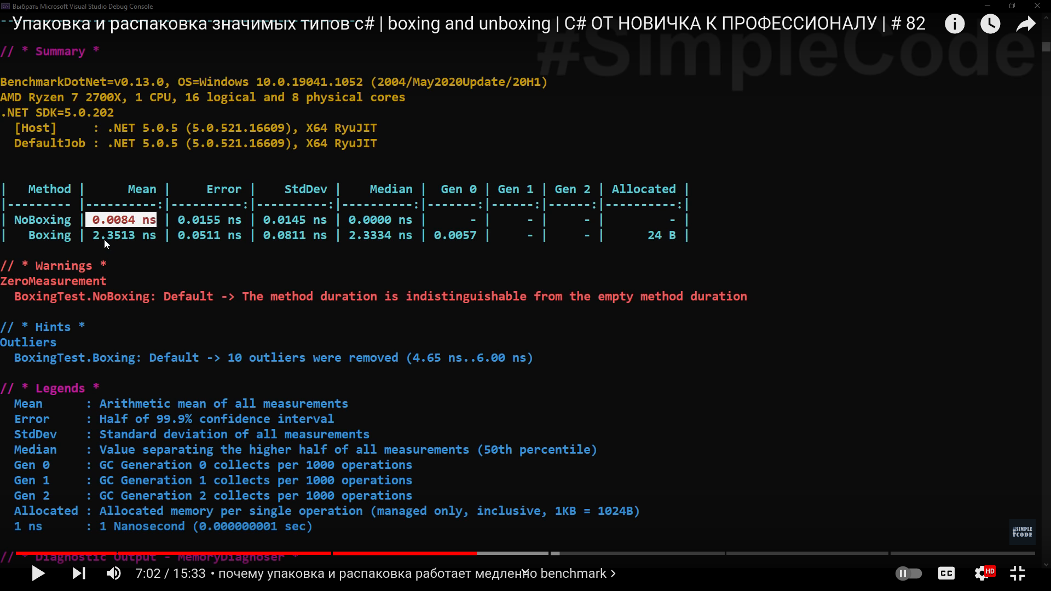
Task: Mute the video volume
Action: point(113,573)
